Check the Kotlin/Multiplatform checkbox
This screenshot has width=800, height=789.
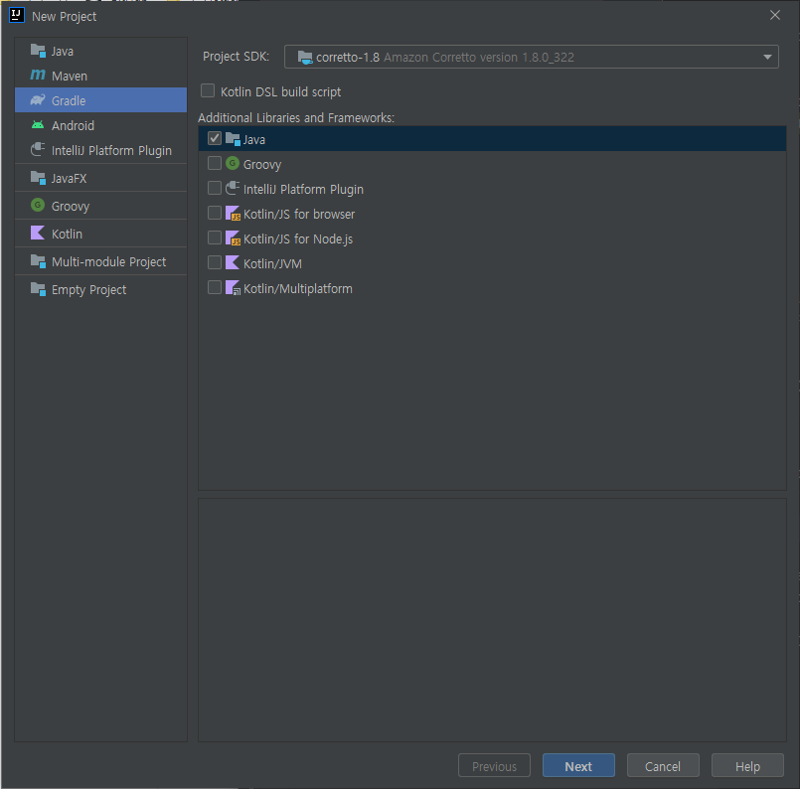pyautogui.click(x=215, y=287)
